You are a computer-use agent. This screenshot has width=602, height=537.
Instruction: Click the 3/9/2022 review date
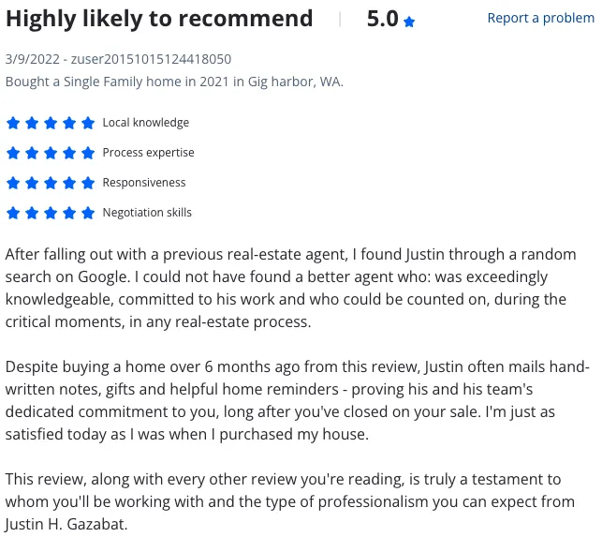tap(33, 59)
